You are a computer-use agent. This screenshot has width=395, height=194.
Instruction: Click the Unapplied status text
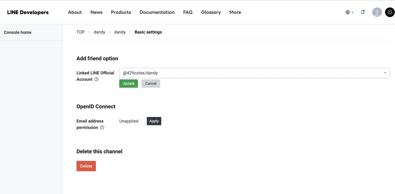[x=129, y=121]
